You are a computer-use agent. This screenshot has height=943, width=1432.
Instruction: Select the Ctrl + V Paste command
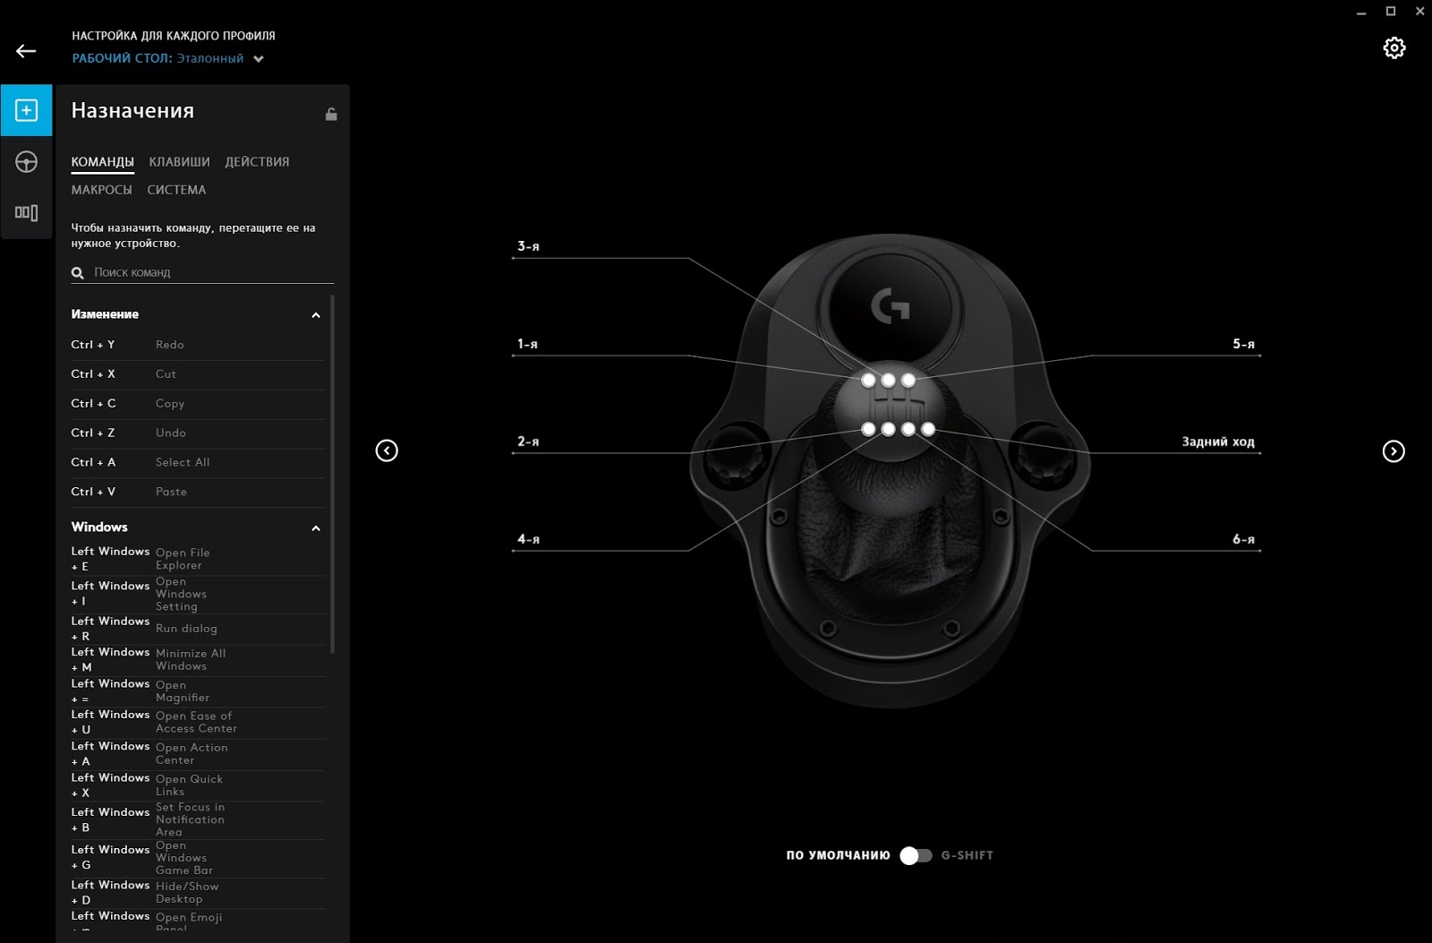click(x=198, y=493)
